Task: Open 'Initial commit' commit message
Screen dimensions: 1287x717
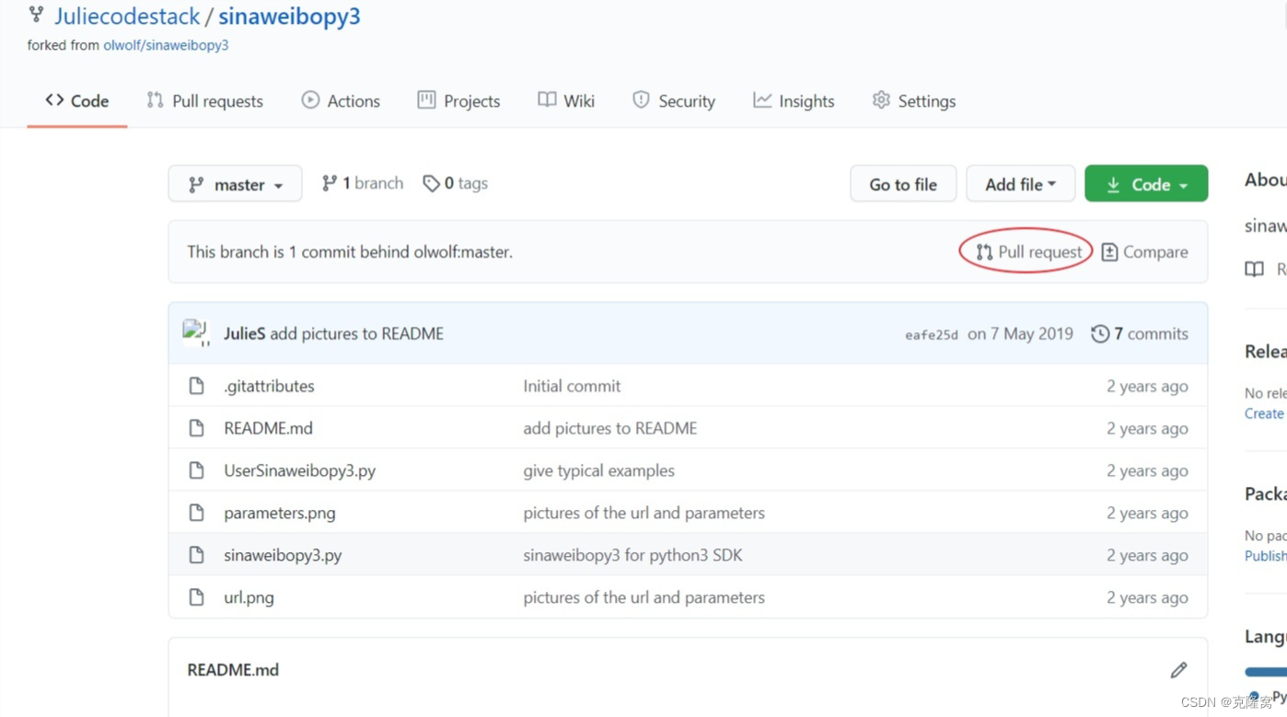Action: click(x=572, y=387)
